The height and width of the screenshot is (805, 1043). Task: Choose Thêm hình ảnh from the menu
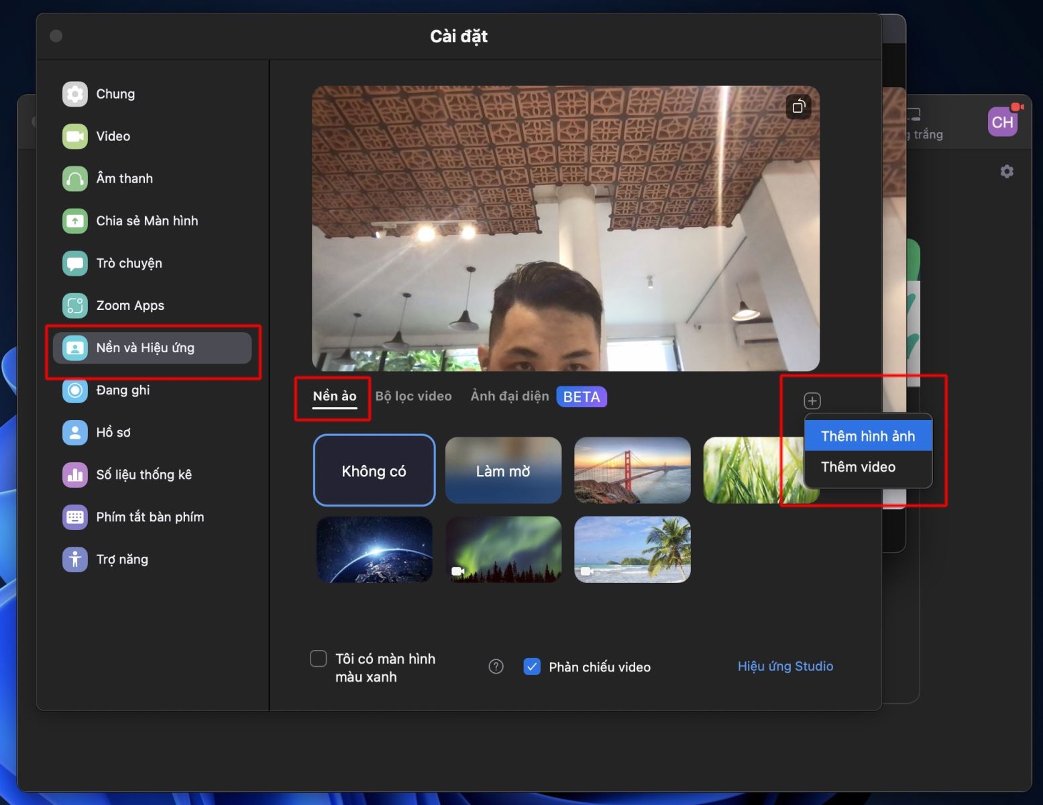tap(867, 435)
